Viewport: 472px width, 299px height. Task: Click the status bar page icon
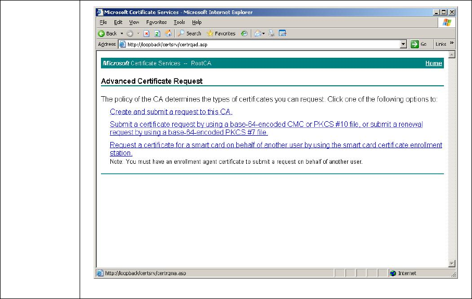click(99, 273)
